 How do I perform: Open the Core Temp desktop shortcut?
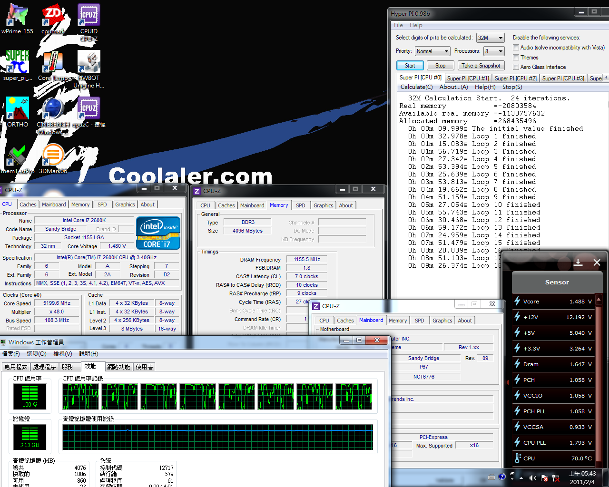click(x=53, y=65)
